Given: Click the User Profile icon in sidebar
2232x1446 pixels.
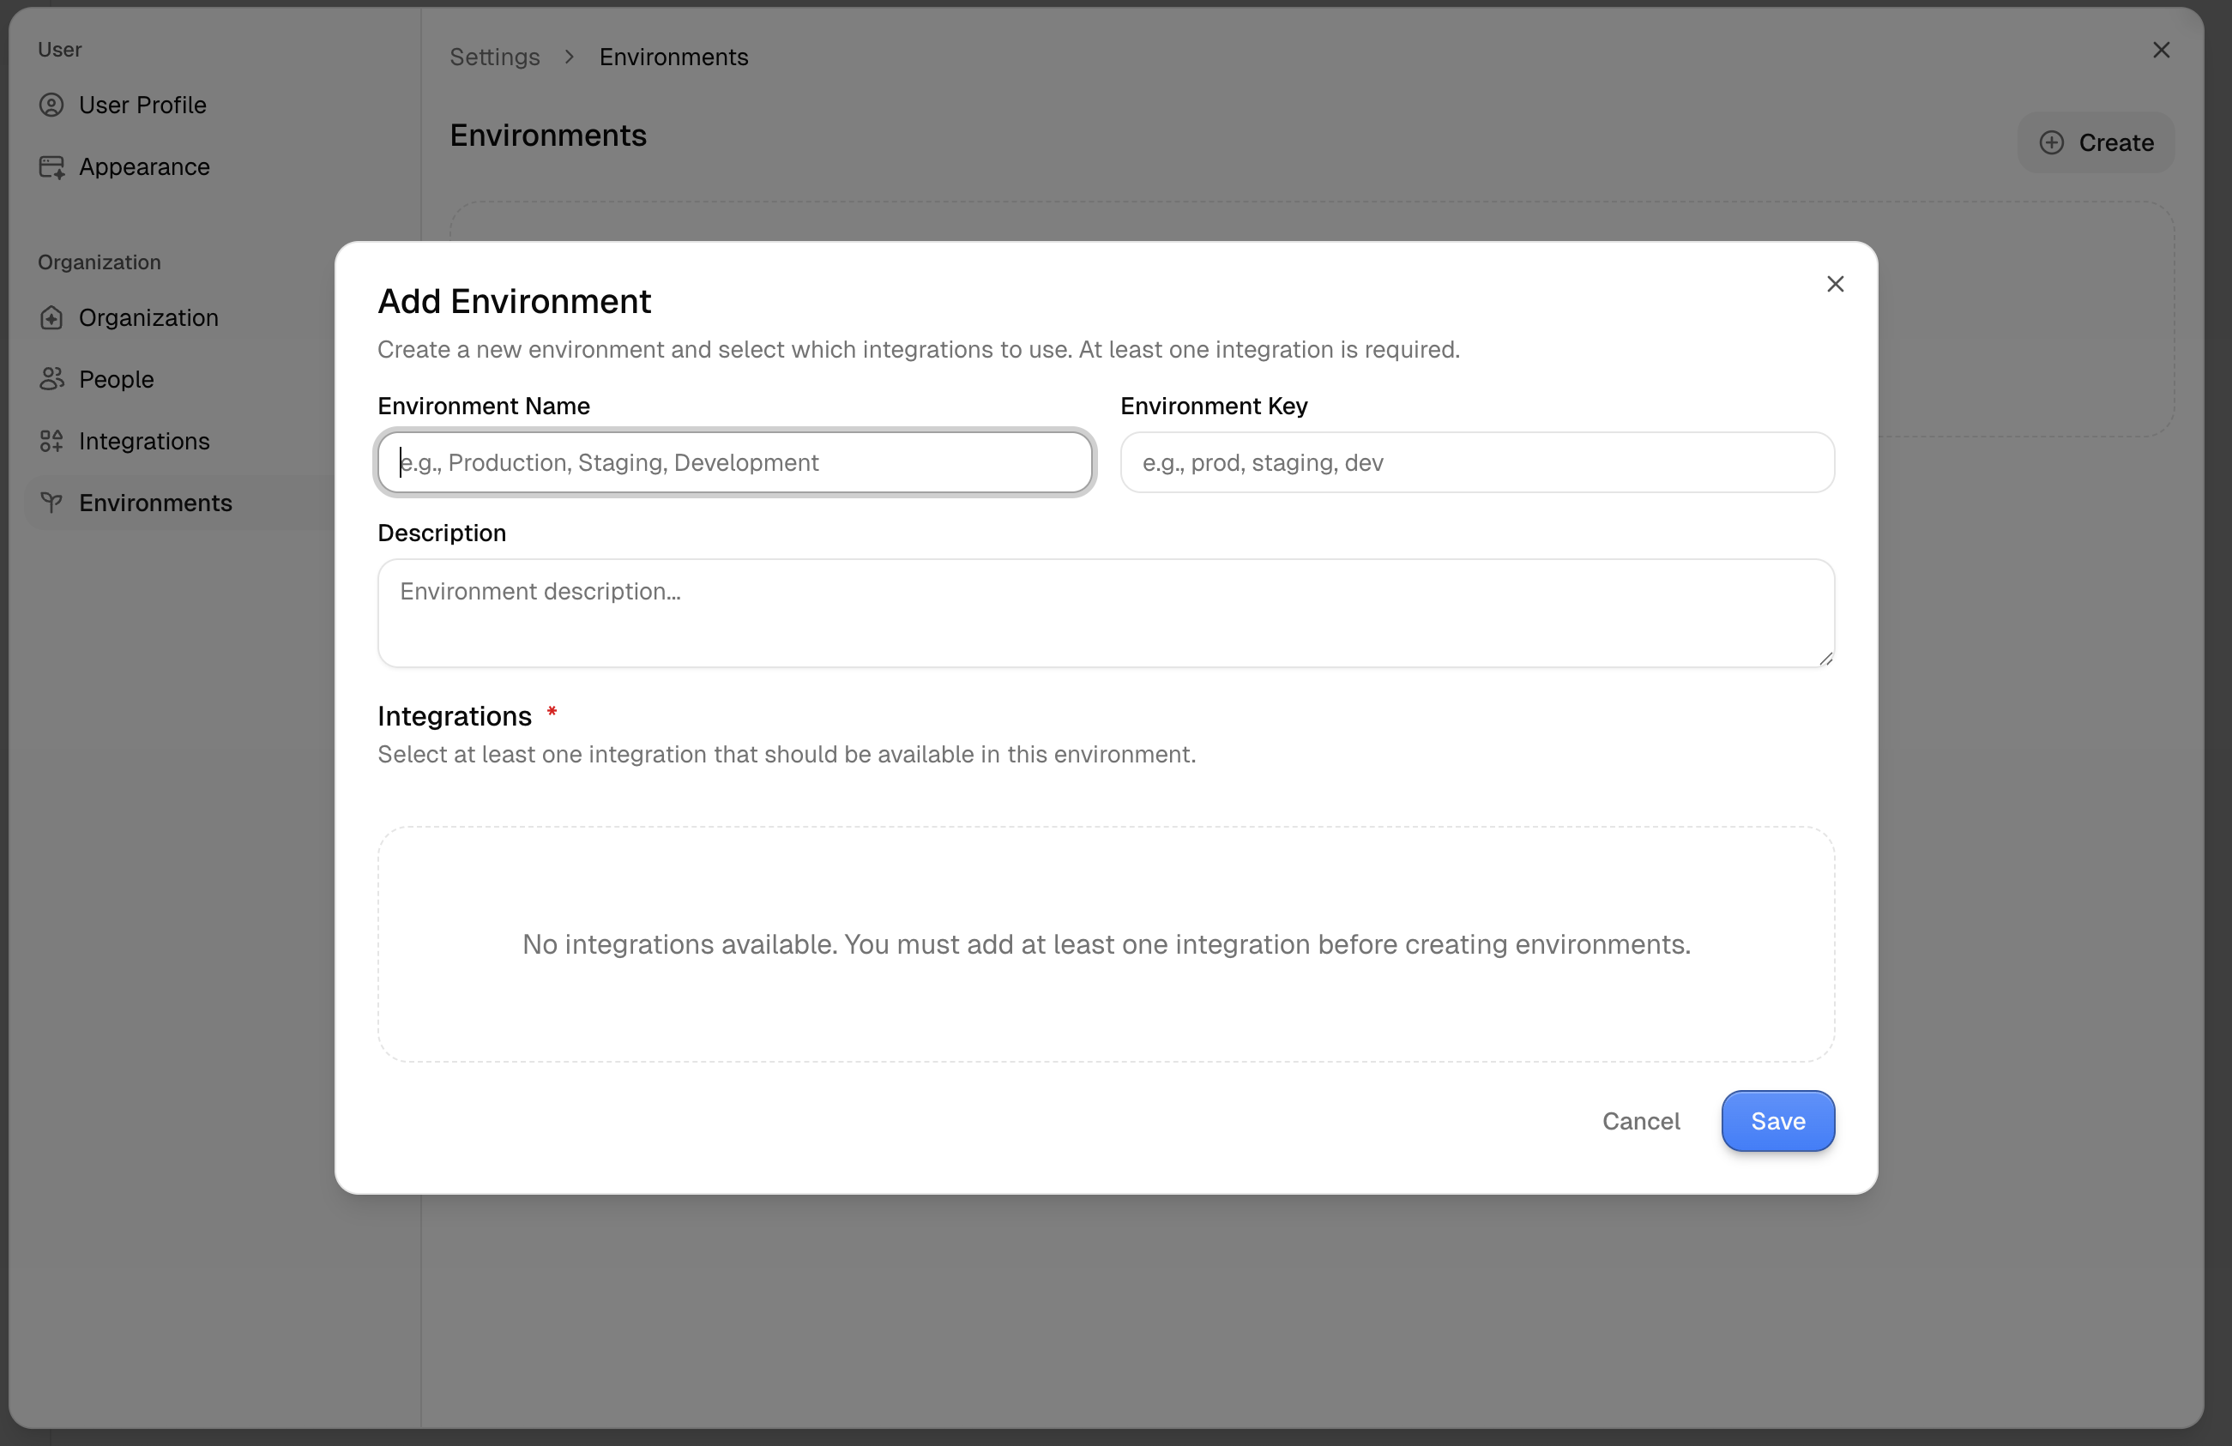Looking at the screenshot, I should 51,105.
